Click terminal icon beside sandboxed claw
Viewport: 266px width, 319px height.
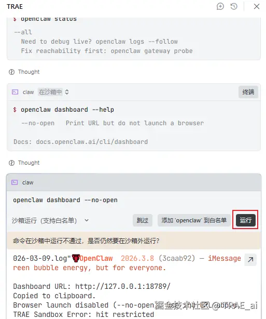pos(15,92)
